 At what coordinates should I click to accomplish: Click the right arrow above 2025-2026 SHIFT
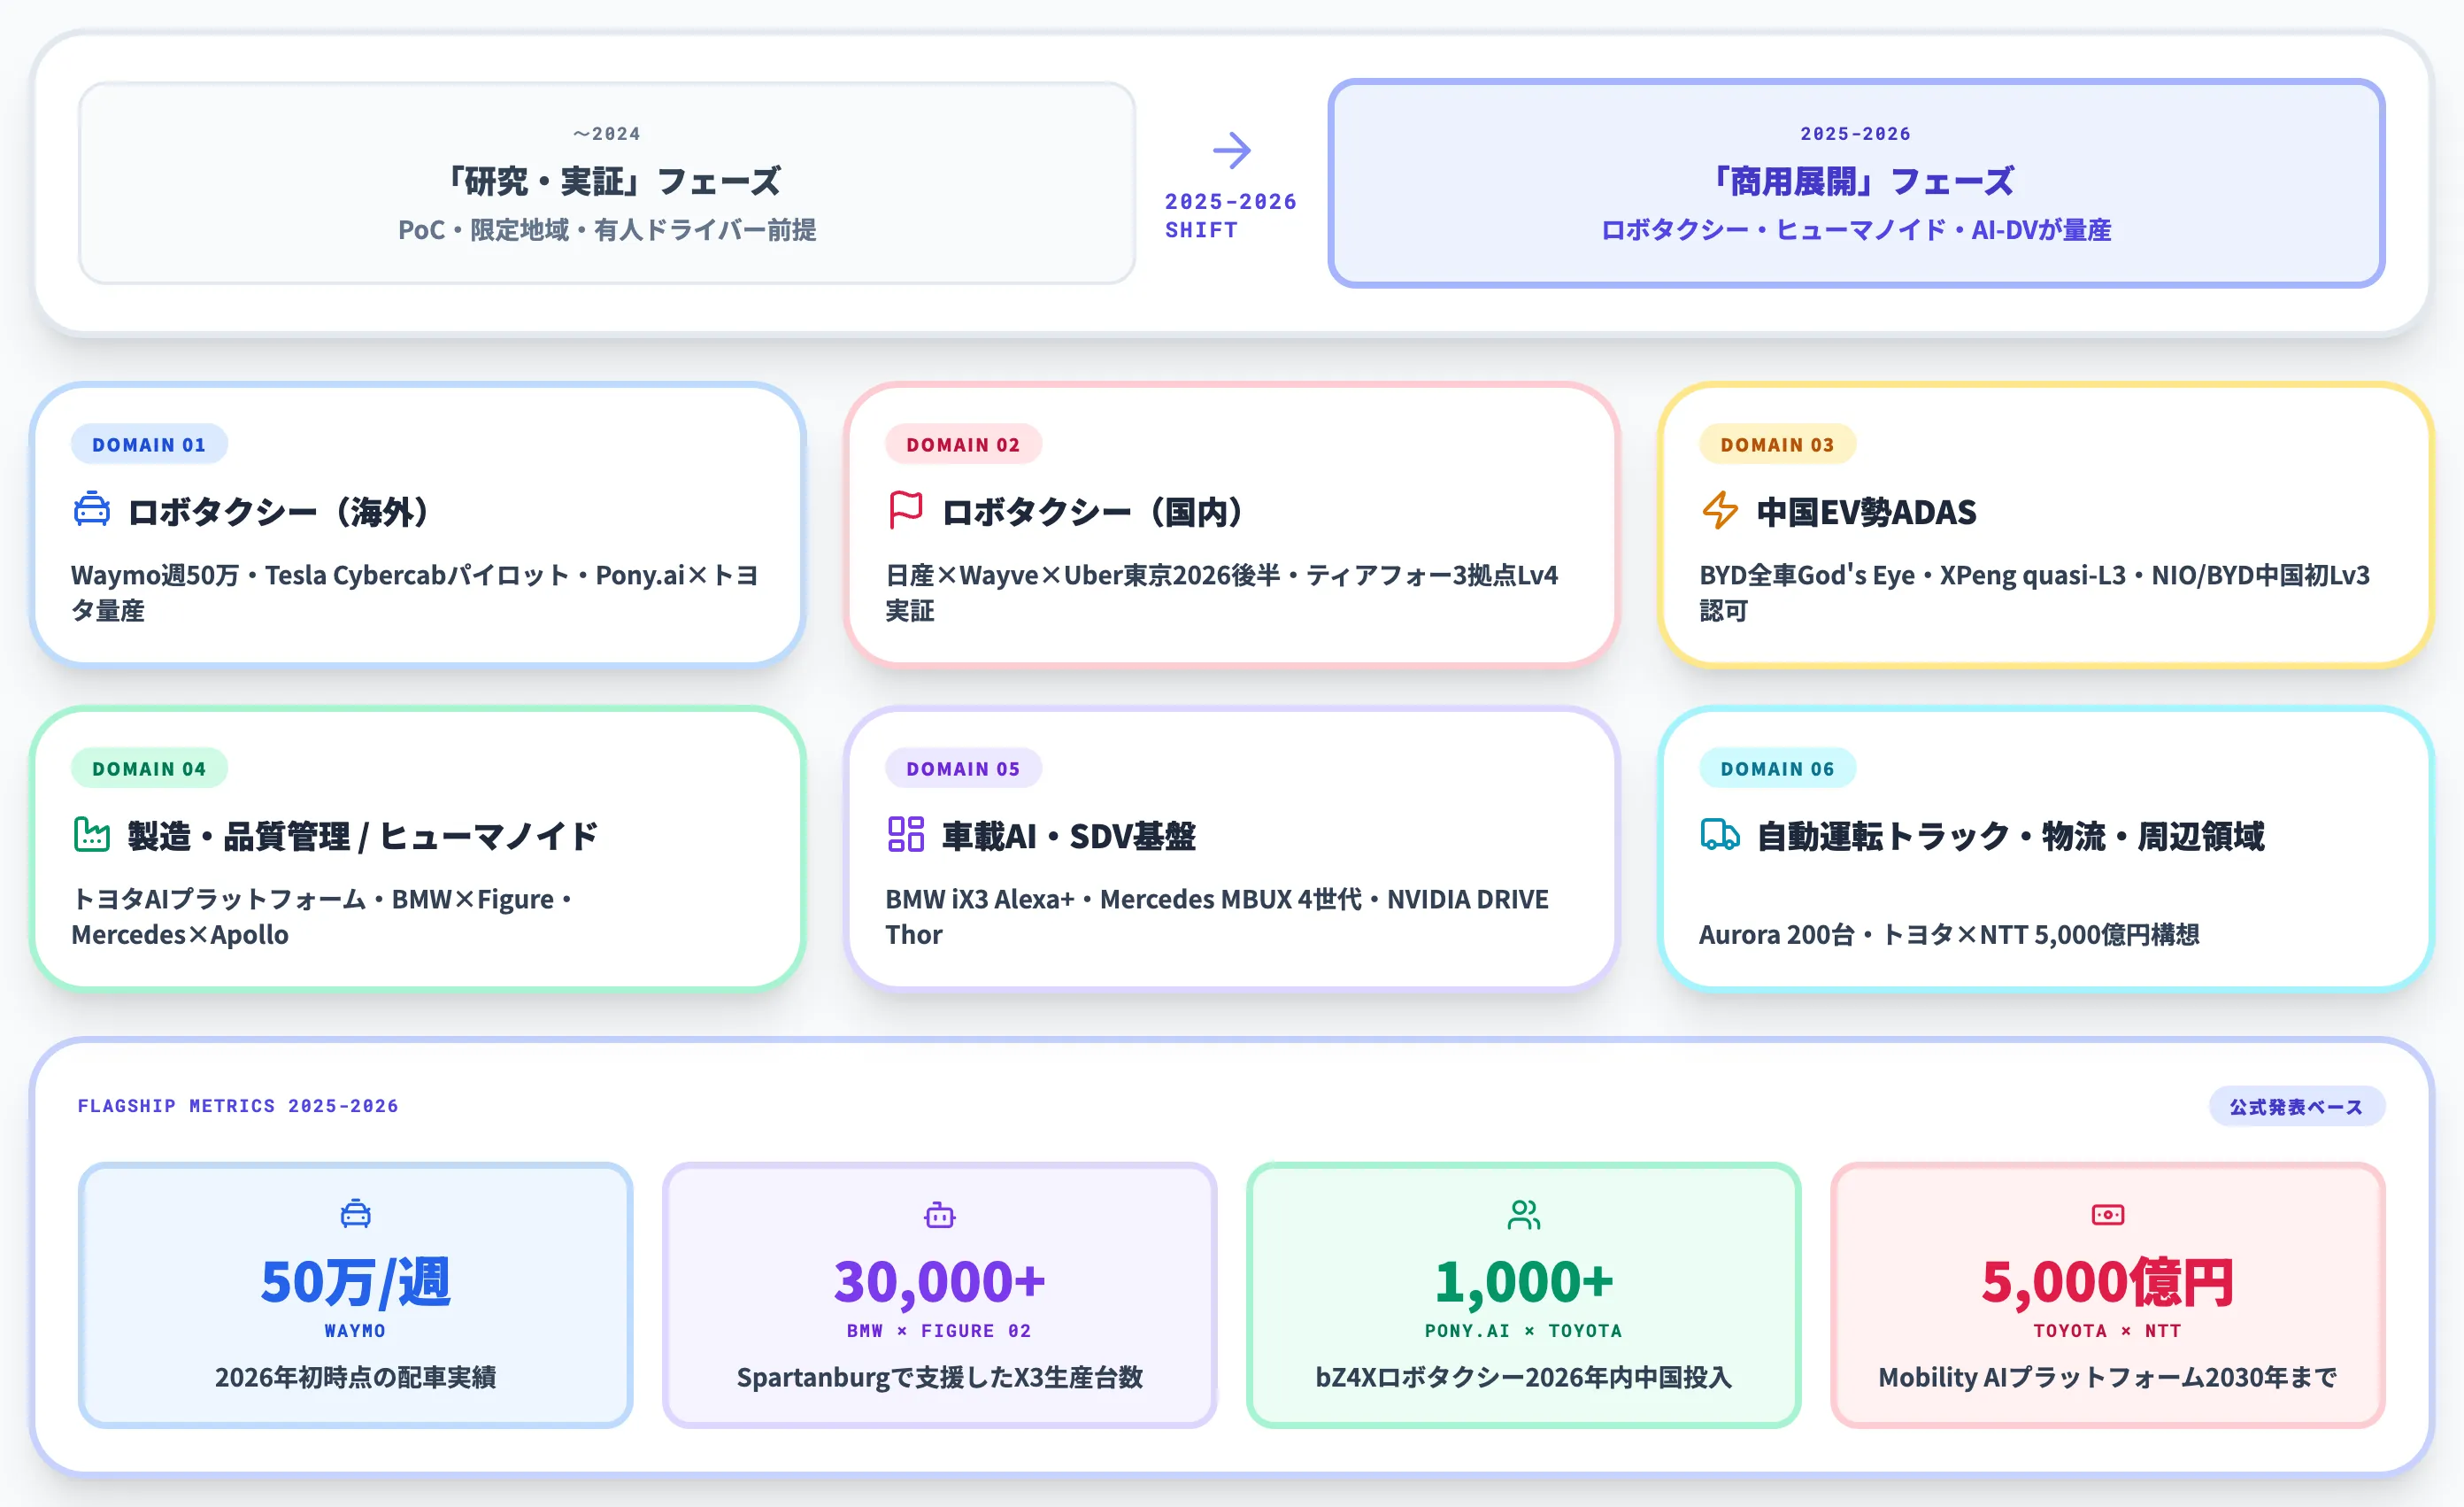tap(1231, 151)
